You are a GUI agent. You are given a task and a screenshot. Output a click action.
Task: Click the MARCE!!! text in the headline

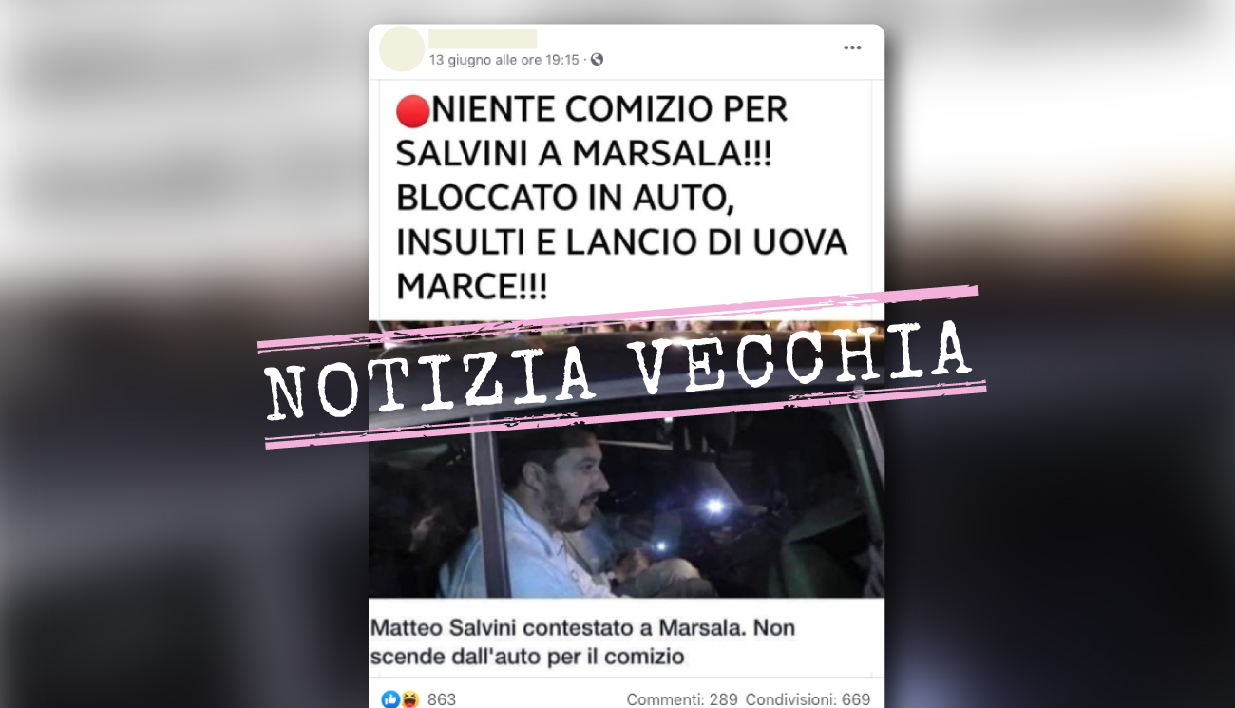pos(472,286)
